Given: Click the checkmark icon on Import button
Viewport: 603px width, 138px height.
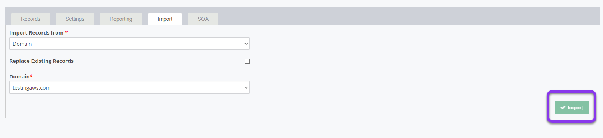Looking at the screenshot, I should 563,108.
